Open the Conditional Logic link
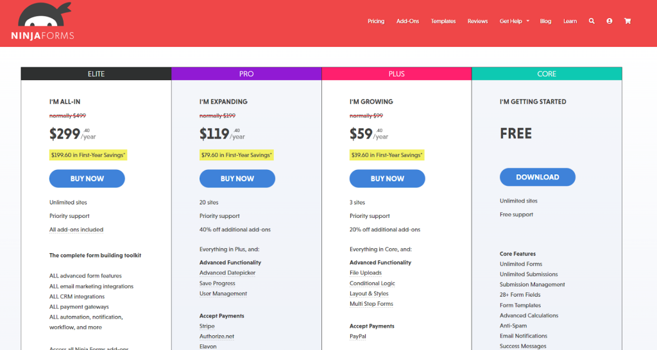 point(372,283)
